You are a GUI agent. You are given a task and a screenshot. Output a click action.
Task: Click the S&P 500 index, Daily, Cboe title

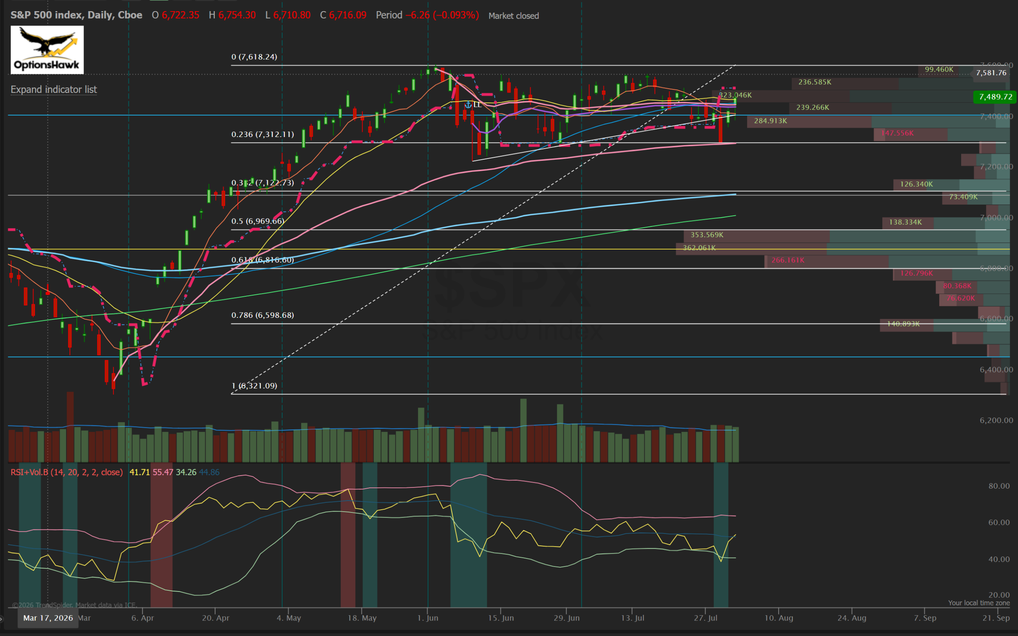click(76, 15)
